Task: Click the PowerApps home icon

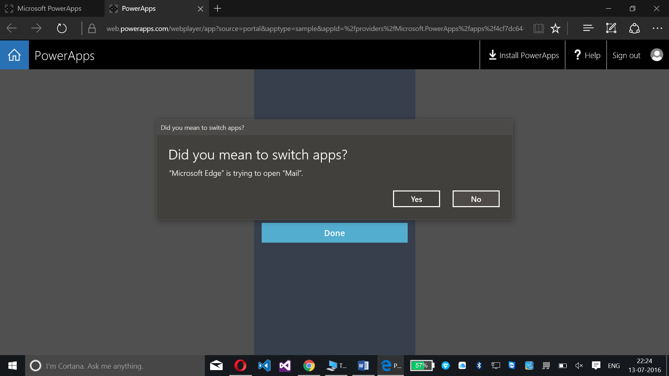Action: point(14,55)
